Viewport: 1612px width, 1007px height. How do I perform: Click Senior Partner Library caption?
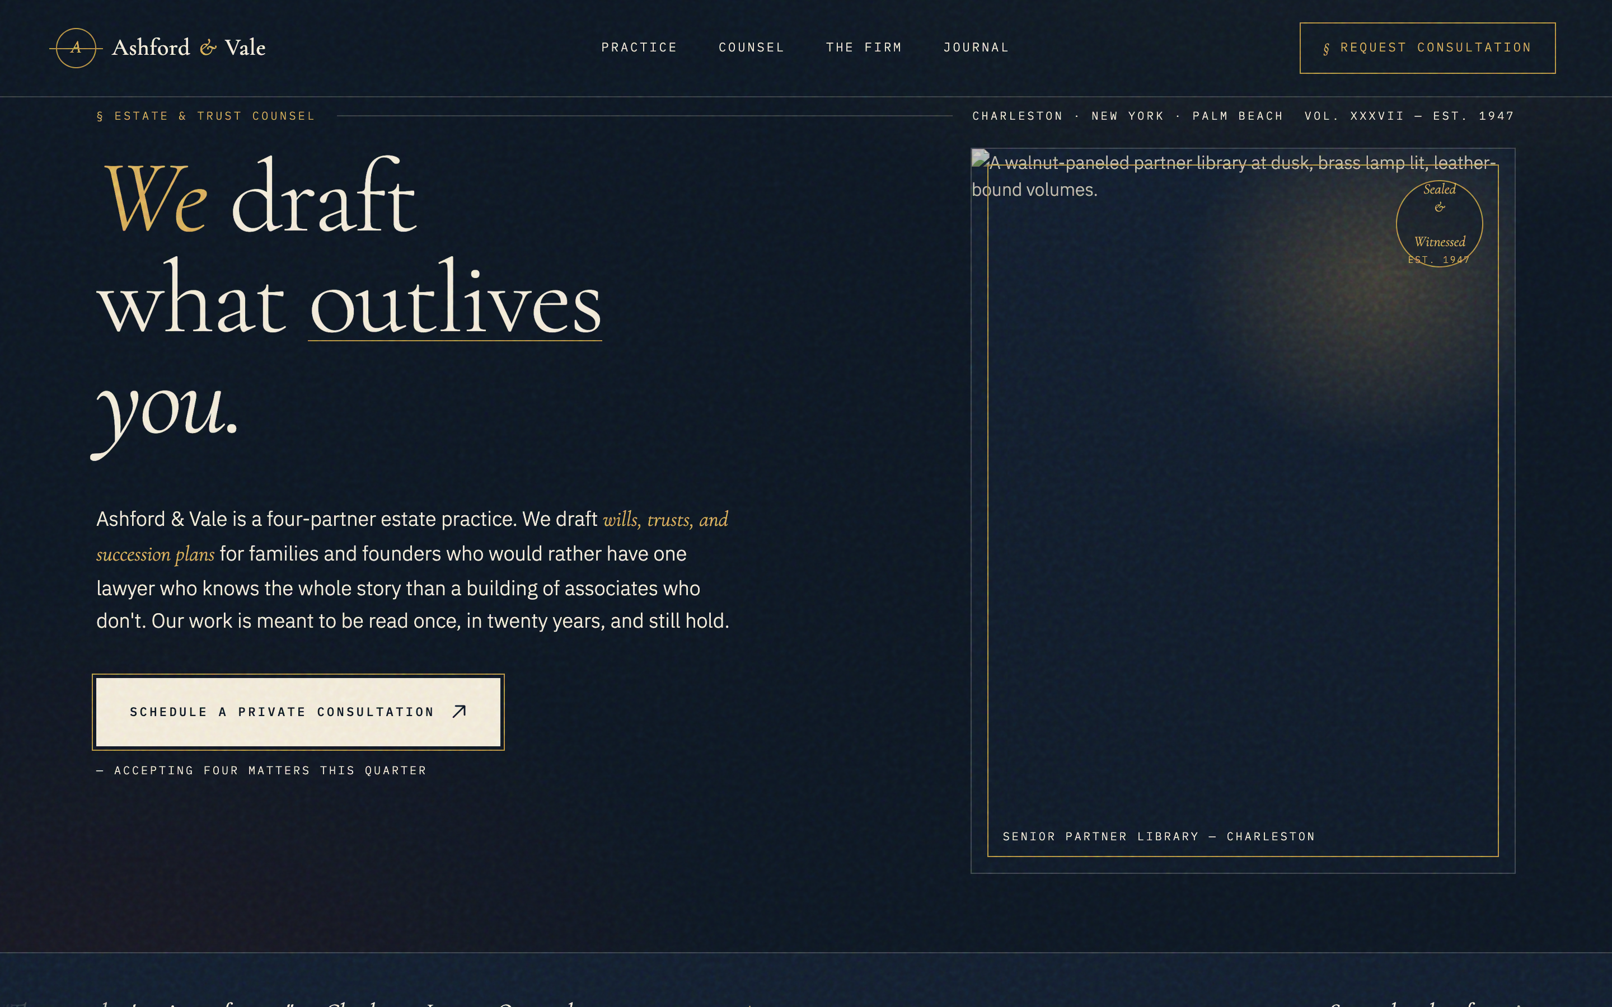tap(1159, 836)
